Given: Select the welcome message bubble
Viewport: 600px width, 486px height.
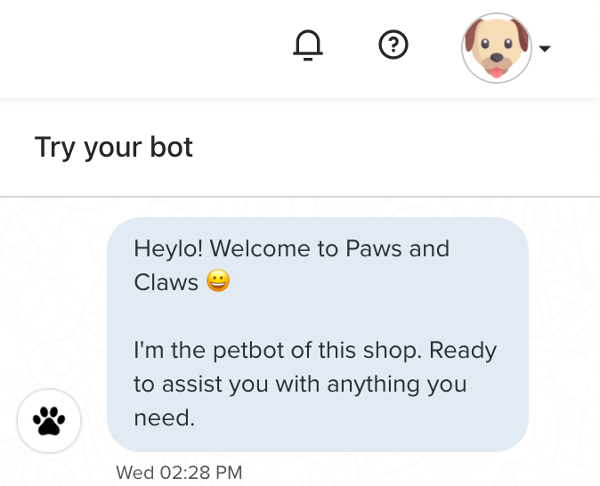Looking at the screenshot, I should tap(318, 335).
